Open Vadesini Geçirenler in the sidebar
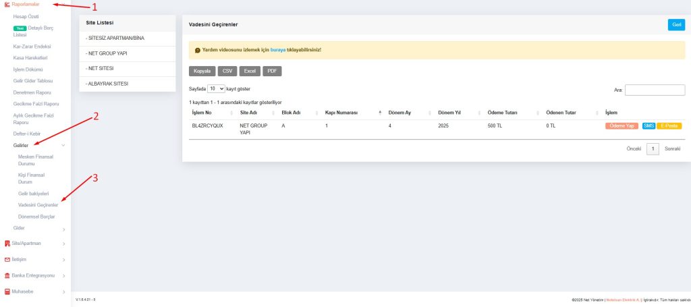691x307 pixels. [x=38, y=204]
